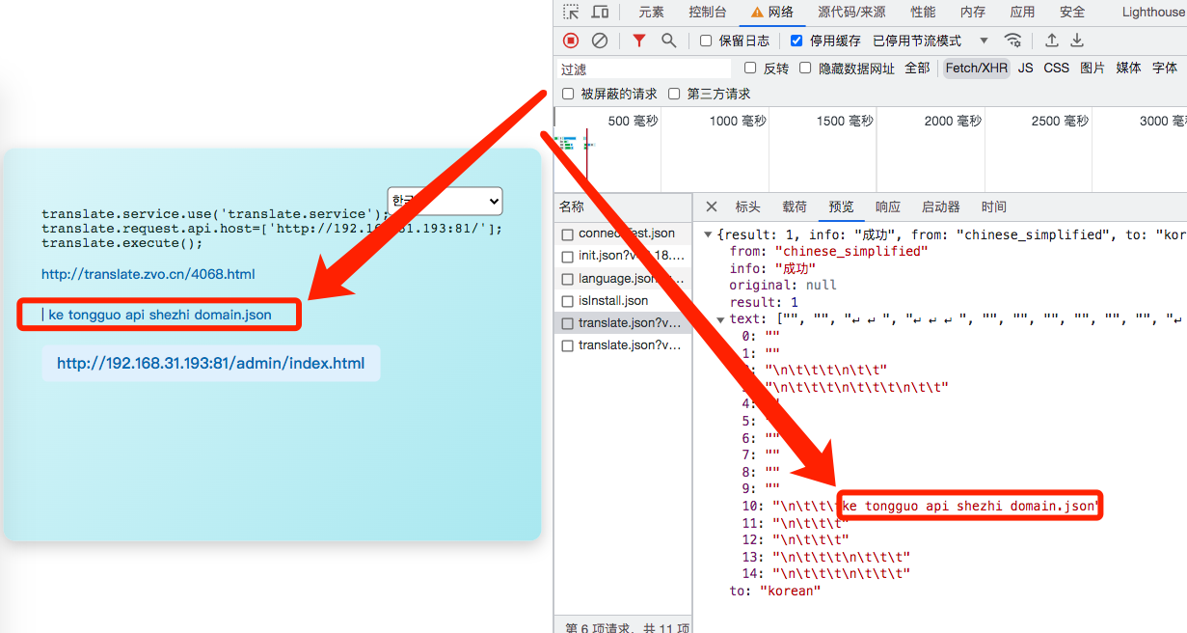Click the inspect element picker icon
Viewport: 1187px width, 633px height.
[572, 12]
